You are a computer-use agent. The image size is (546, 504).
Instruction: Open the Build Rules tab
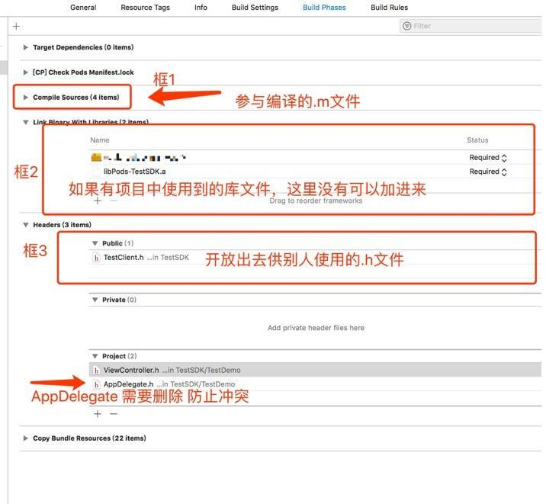point(389,8)
